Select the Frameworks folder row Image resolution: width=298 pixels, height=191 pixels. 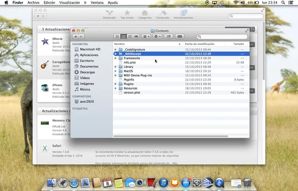point(181,58)
